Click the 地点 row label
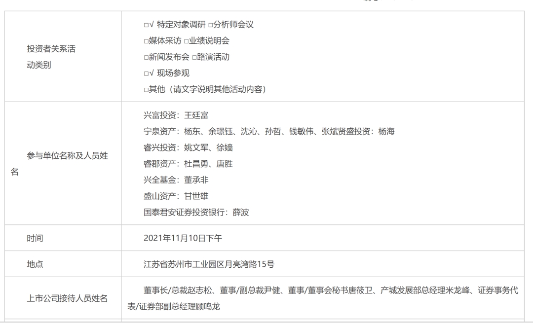This screenshot has width=533, height=323. pos(35,264)
